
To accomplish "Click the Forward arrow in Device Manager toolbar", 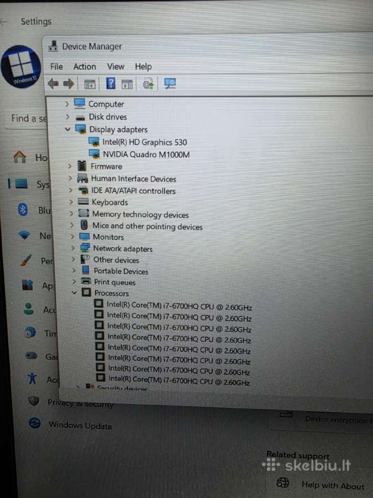I will pyautogui.click(x=69, y=84).
